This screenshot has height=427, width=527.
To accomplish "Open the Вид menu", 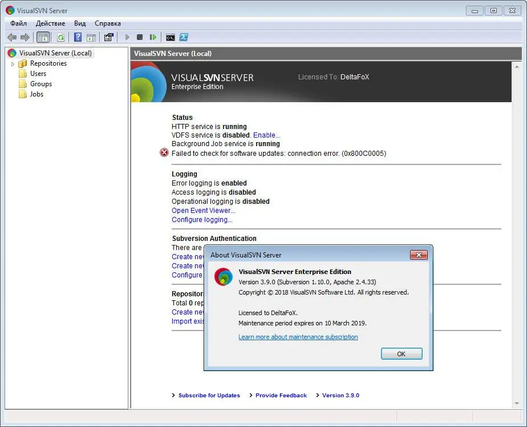I will point(80,23).
